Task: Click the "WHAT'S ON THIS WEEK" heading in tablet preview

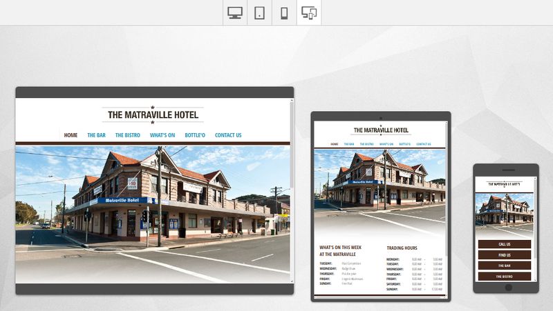Action: [x=340, y=248]
